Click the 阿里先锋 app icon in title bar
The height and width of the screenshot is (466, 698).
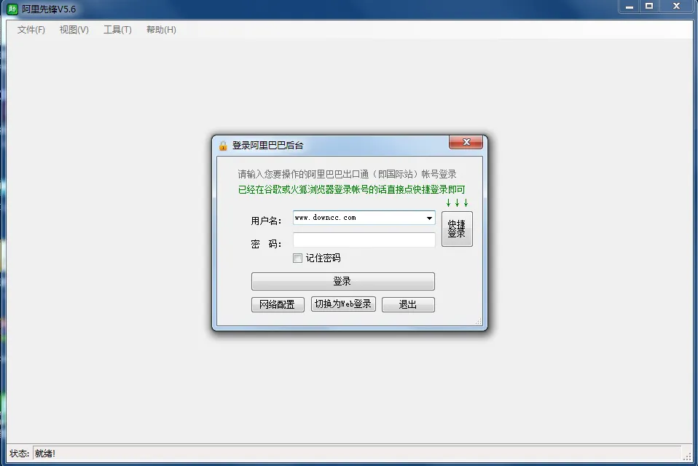(12, 9)
